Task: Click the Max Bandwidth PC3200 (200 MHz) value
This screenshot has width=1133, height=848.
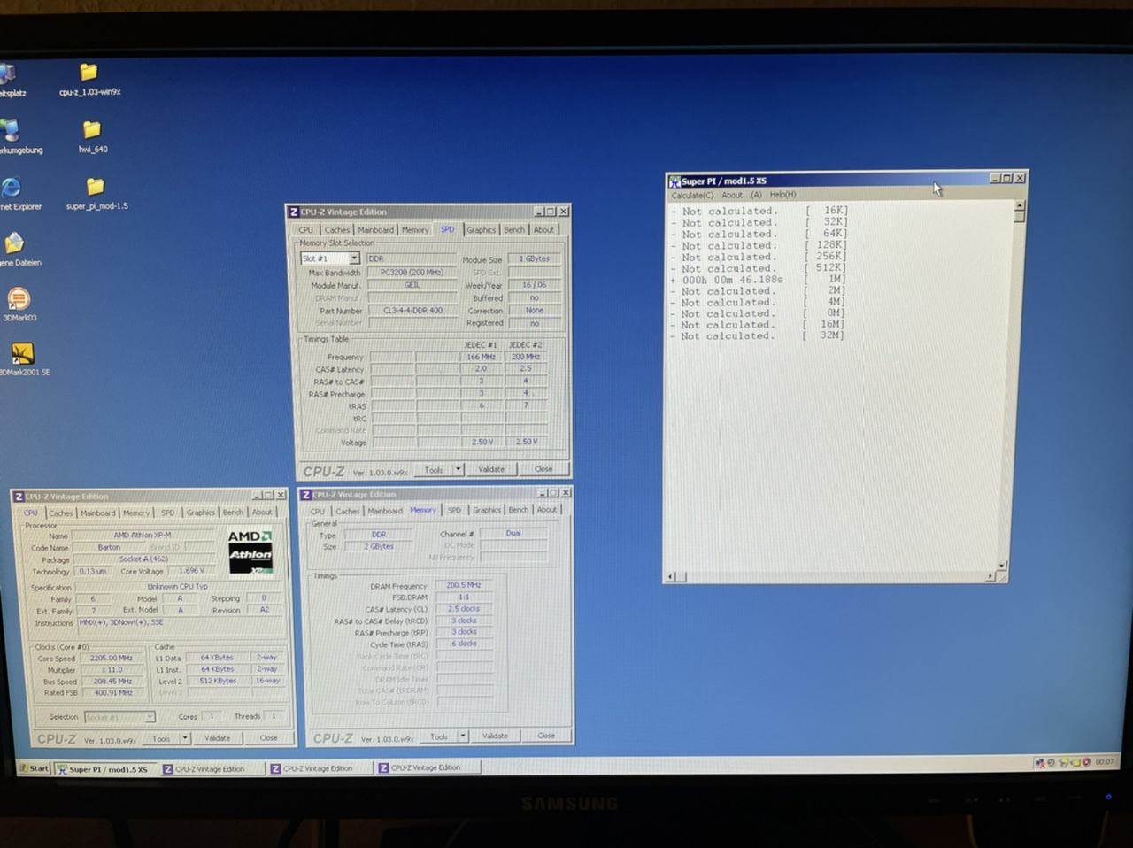Action: click(x=412, y=272)
